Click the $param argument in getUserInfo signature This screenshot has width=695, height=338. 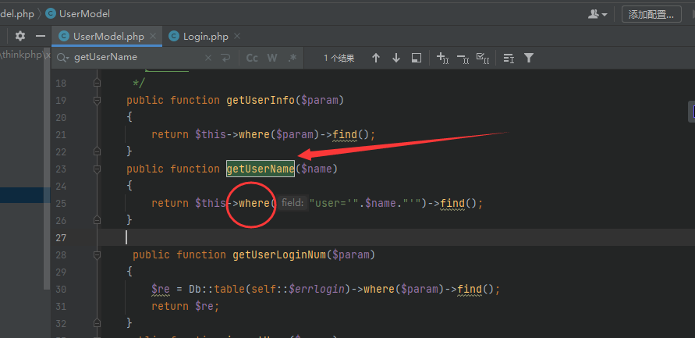coord(320,100)
